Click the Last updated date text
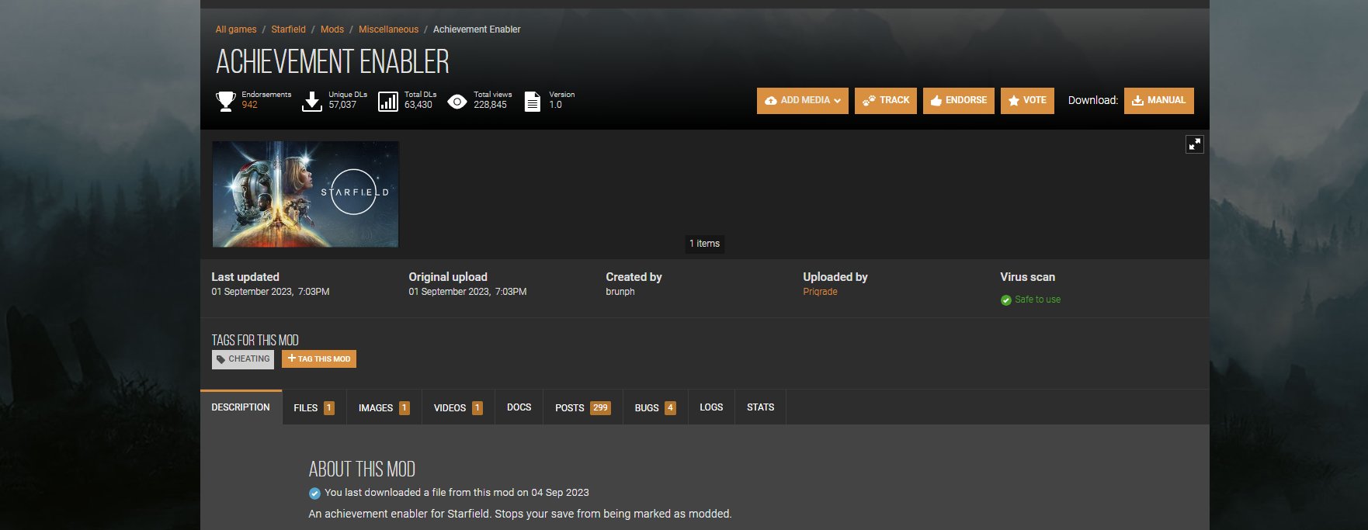This screenshot has height=530, width=1368. 270,292
